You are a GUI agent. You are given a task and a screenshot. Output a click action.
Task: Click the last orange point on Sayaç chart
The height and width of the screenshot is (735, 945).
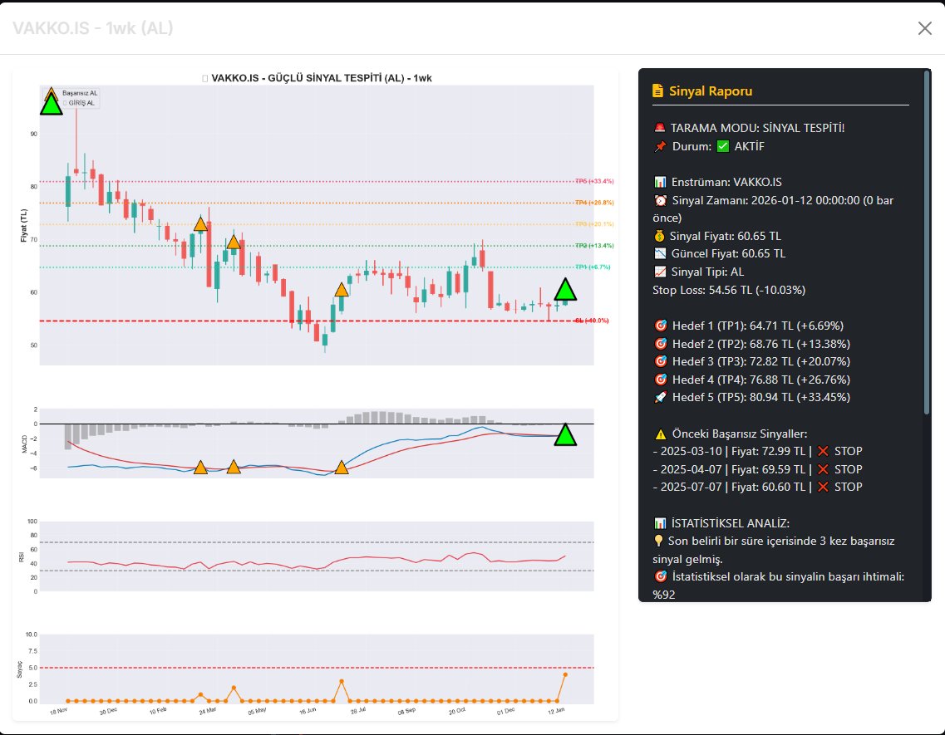pyautogui.click(x=564, y=674)
